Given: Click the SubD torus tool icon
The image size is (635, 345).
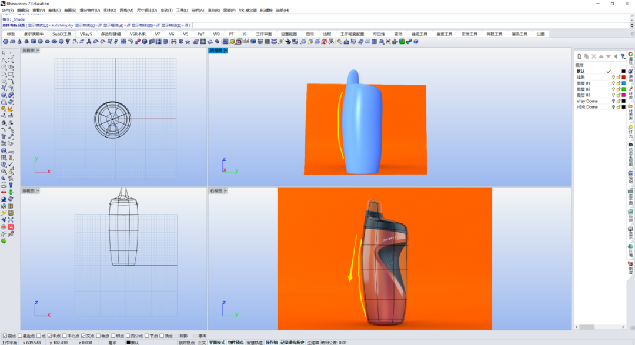Looking at the screenshot, I should pyautogui.click(x=54, y=41).
